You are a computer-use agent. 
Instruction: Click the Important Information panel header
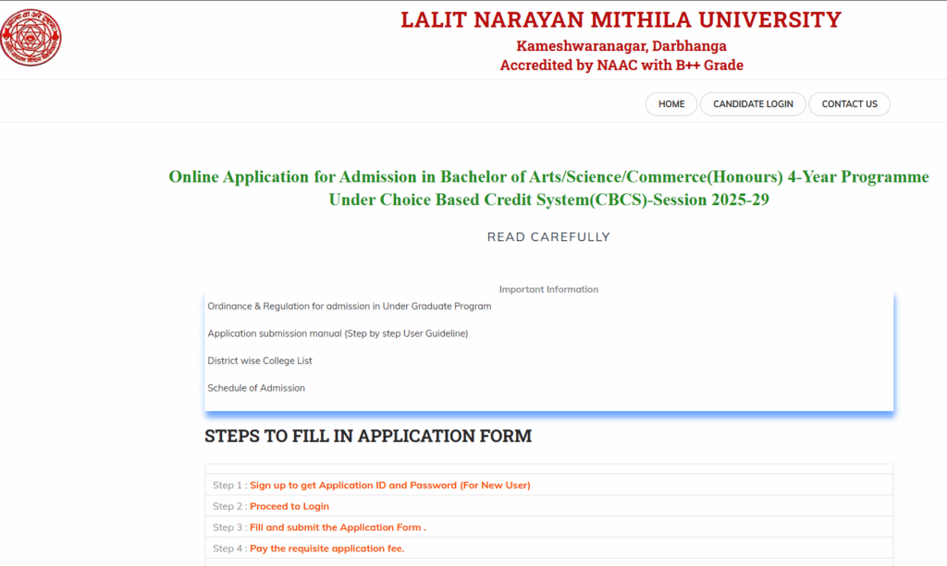pos(547,289)
